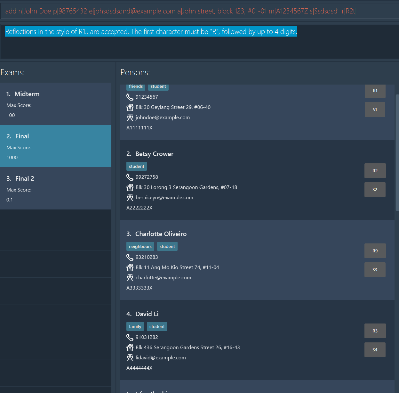Click the email icon beside charlotte@example.com
The image size is (399, 393).
coord(130,278)
